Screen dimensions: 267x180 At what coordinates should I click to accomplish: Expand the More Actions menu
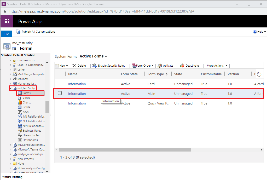(217, 66)
